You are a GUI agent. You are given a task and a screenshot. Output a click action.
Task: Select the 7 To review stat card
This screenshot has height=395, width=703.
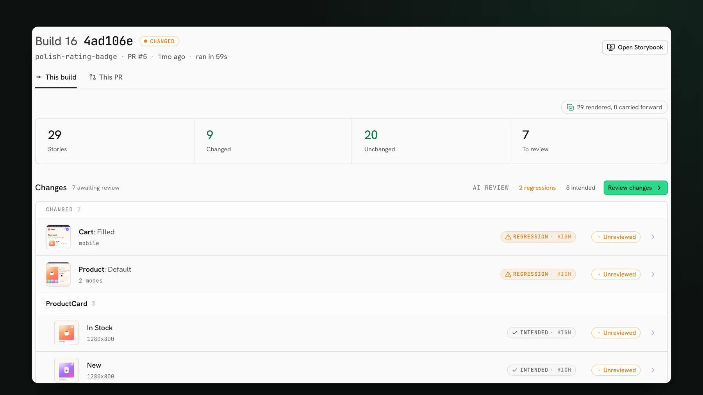point(589,141)
